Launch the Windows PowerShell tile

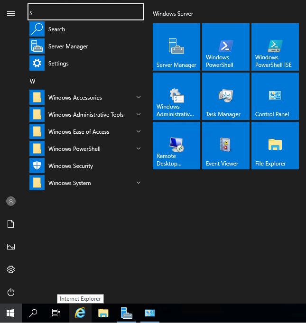pyautogui.click(x=226, y=47)
